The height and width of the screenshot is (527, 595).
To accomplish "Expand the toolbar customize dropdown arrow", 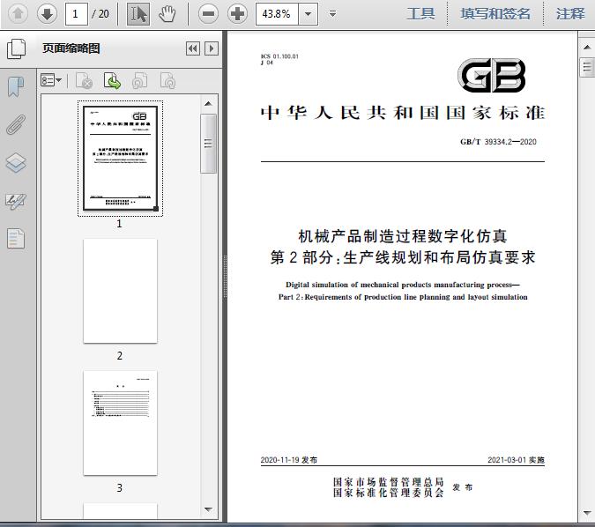I will pos(332,13).
